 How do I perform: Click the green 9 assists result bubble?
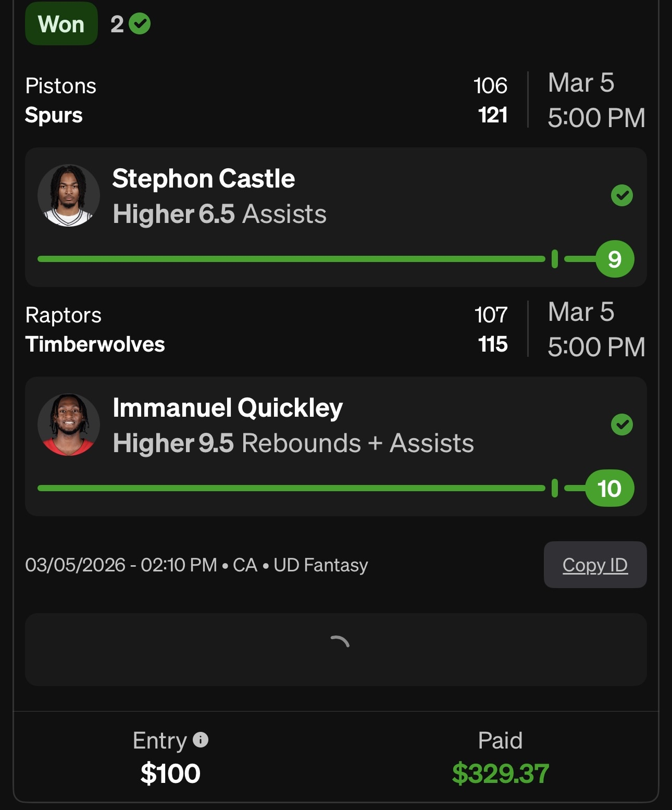[615, 259]
